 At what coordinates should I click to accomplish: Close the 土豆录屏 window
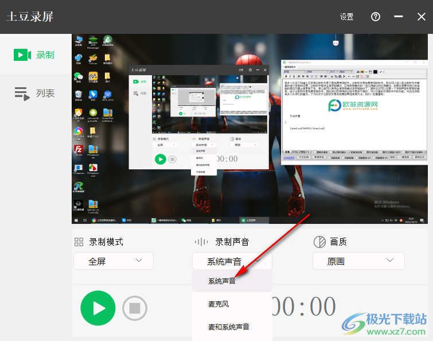pos(422,17)
